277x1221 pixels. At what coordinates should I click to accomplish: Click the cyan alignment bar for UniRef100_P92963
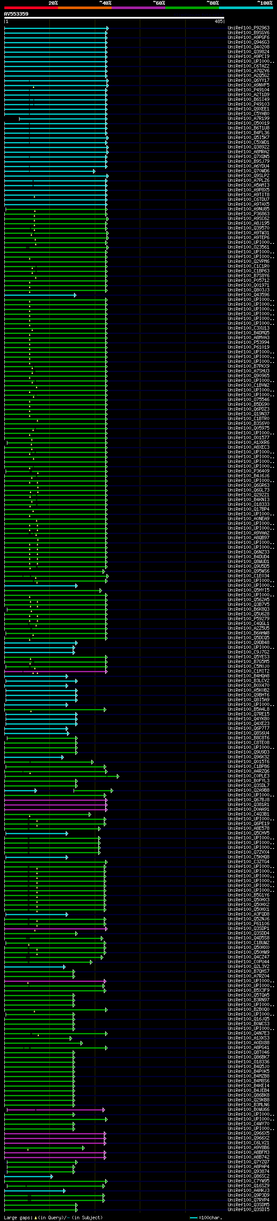coord(56,28)
